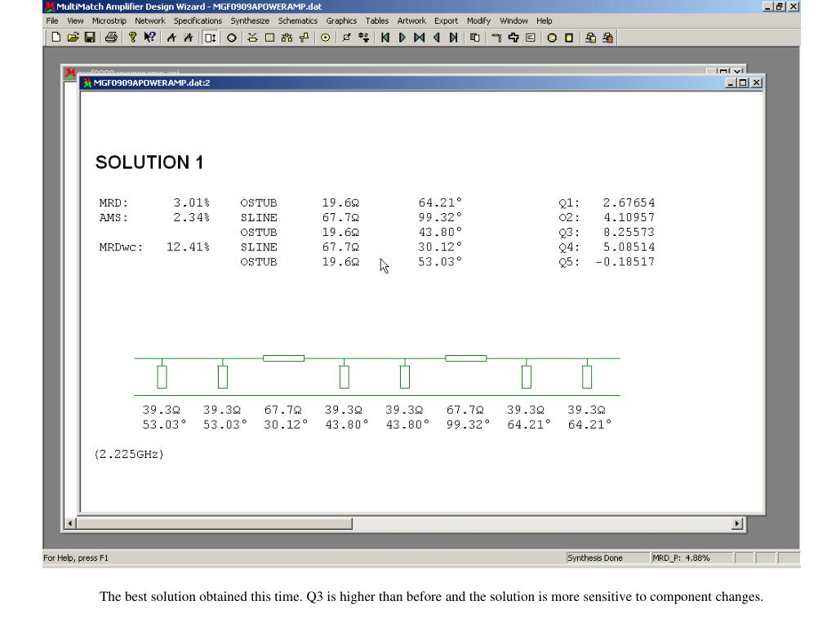The width and height of the screenshot is (836, 627).
Task: Click the copy pages toolbar icon
Action: [x=474, y=38]
